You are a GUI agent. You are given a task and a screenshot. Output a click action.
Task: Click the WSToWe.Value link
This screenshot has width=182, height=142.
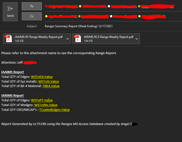coord(46,105)
